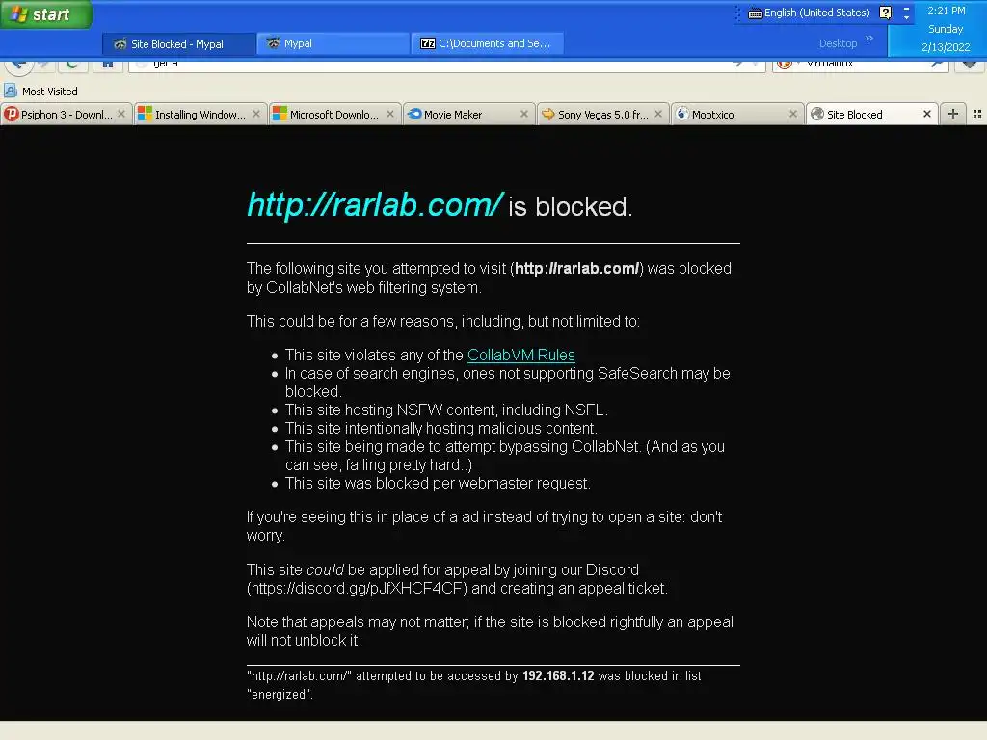Viewport: 987px width, 740px height.
Task: Open 7-Zip C:\Documents and Se… taskbar window
Action: point(487,43)
